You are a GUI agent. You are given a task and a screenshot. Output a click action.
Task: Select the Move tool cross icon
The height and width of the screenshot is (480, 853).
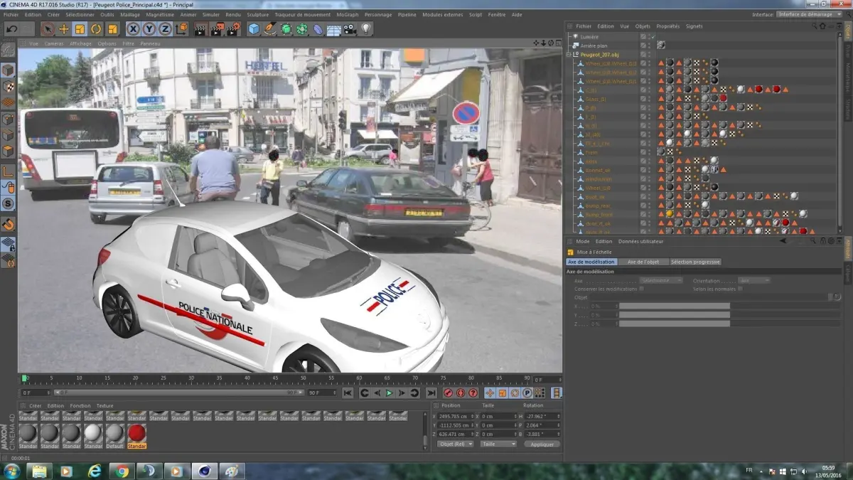(64, 29)
